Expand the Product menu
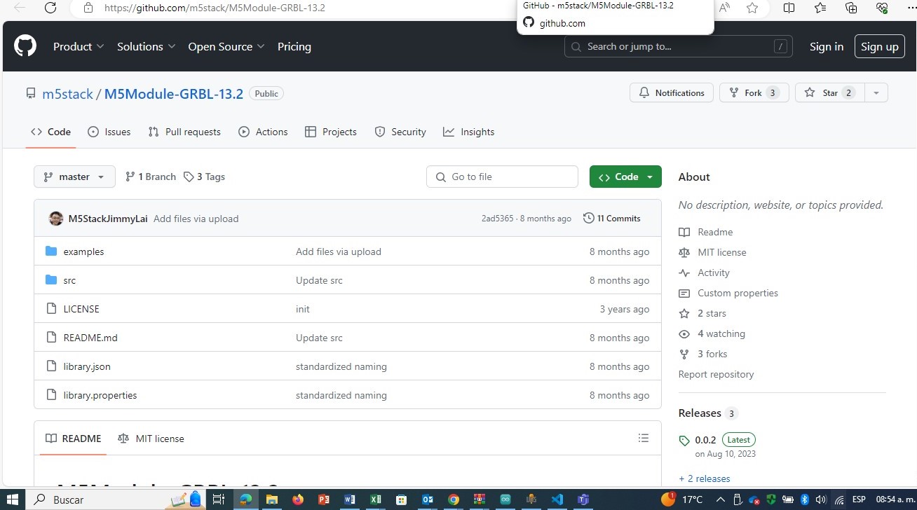 (x=79, y=46)
